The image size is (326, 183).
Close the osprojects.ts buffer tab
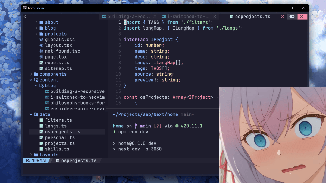[283, 17]
